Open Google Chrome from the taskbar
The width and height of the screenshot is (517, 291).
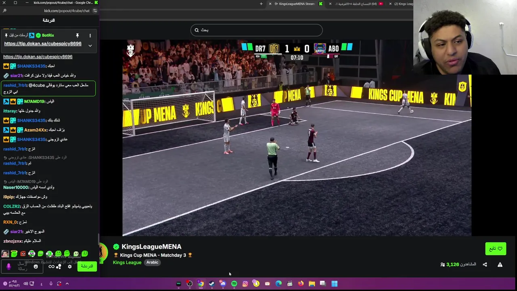coord(200,284)
